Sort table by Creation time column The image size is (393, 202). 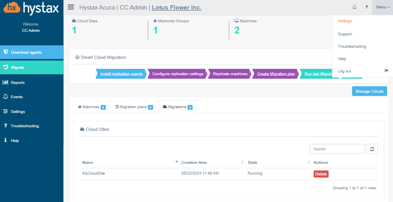coord(194,162)
